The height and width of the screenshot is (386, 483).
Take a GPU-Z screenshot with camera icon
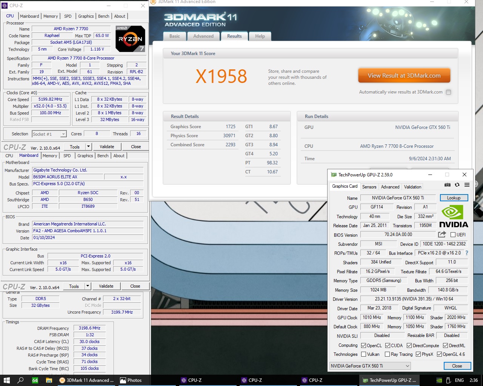447,185
